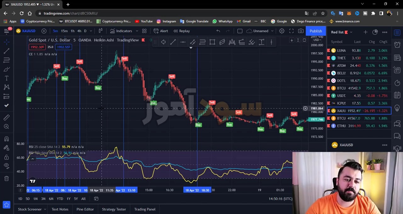Switch timeframe to 1h
The width and height of the screenshot is (403, 214).
pos(72,31)
